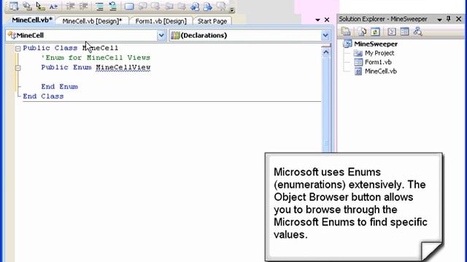Image resolution: width=467 pixels, height=262 pixels.
Task: Go to the Start Page tab
Action: click(212, 21)
